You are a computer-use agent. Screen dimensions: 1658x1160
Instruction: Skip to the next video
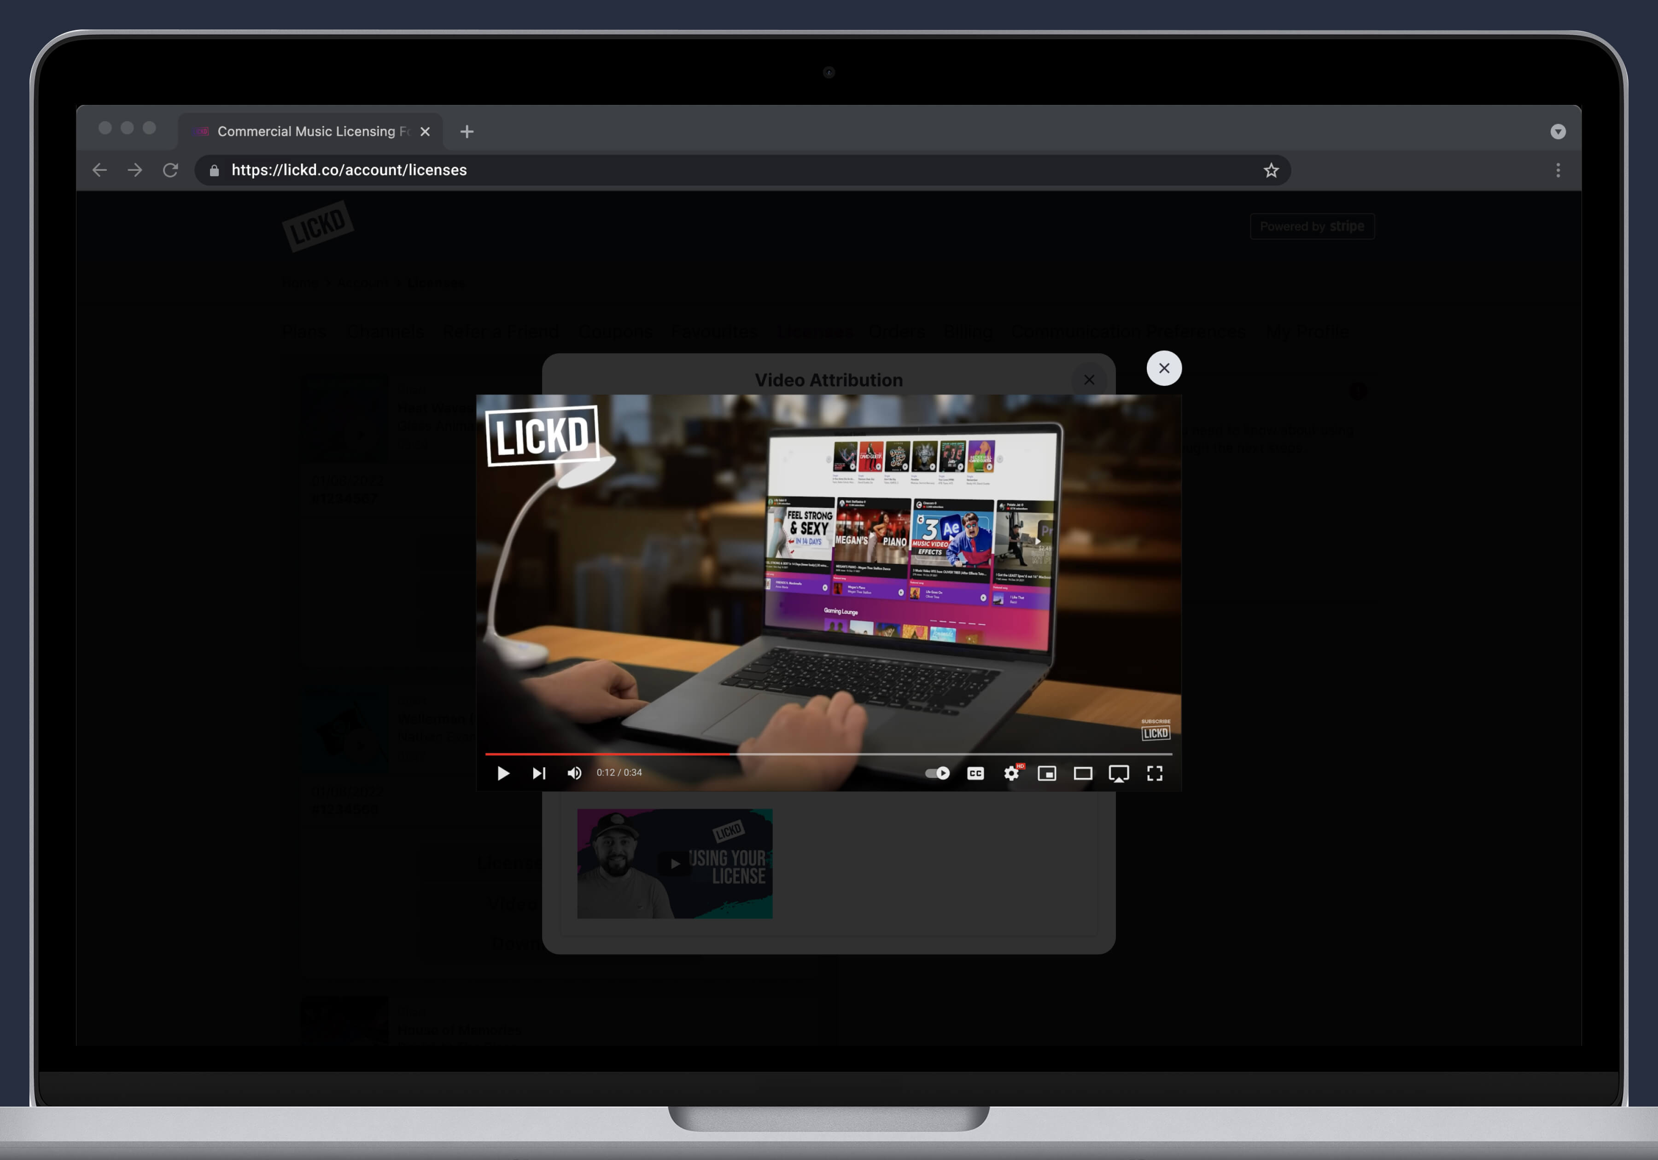(539, 773)
